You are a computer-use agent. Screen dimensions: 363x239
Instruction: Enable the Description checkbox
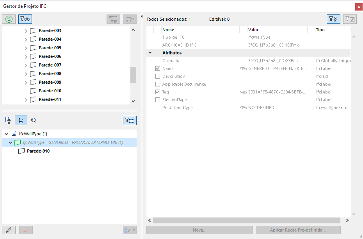pyautogui.click(x=158, y=76)
